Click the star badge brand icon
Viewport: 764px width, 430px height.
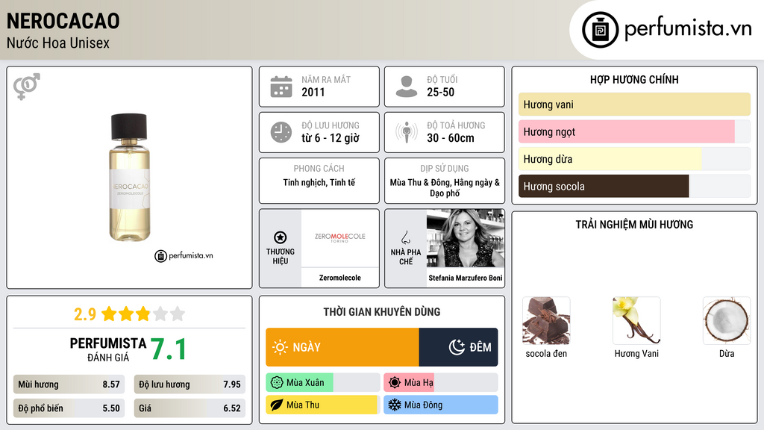[x=281, y=237]
